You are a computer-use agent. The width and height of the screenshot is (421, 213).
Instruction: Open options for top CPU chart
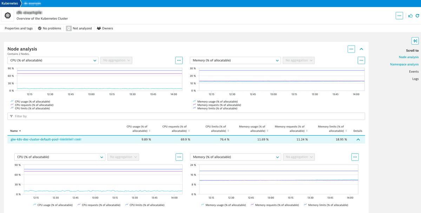click(x=179, y=60)
